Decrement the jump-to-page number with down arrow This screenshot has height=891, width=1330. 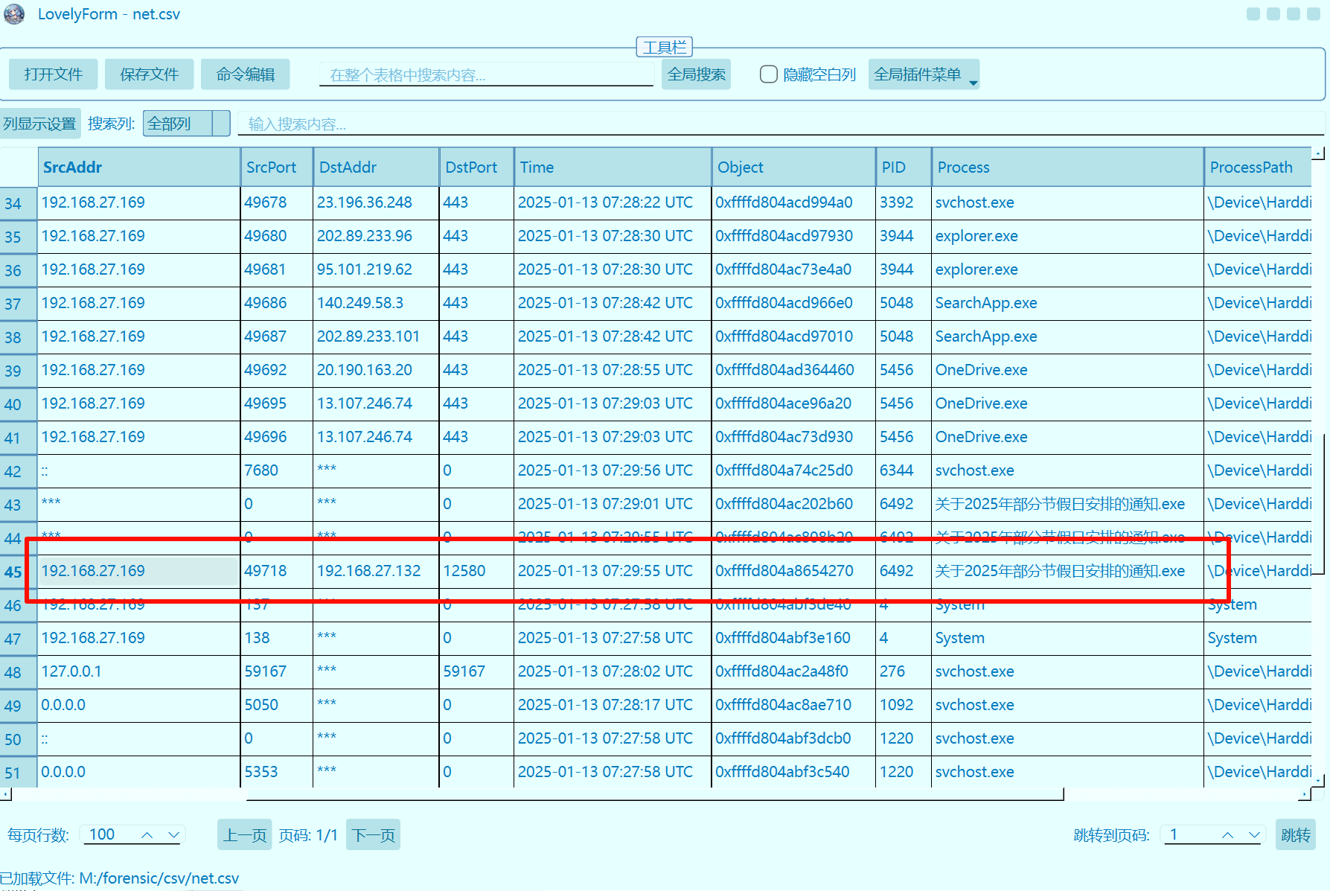tap(1254, 835)
